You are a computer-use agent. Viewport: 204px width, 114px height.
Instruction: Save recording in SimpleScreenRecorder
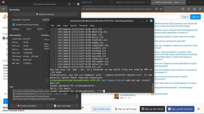point(62,106)
